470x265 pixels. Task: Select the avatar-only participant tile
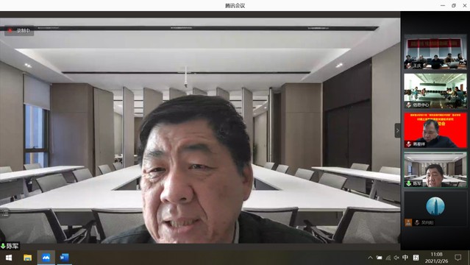coord(435,208)
